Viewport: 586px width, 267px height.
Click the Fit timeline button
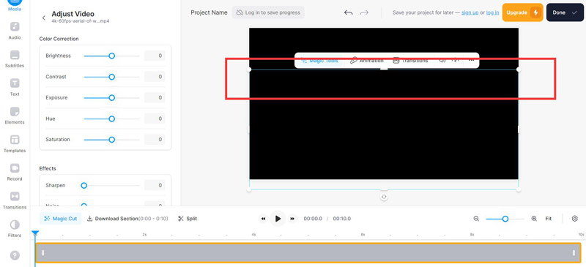548,219
